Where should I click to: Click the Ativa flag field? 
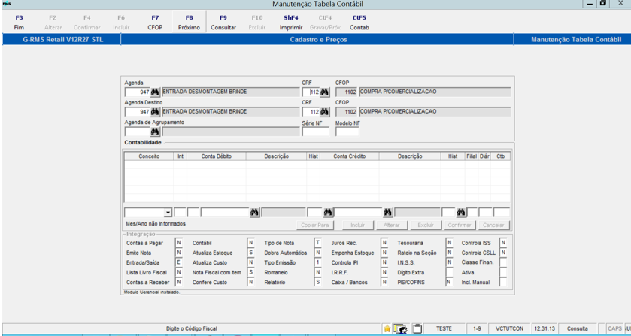[x=503, y=272]
